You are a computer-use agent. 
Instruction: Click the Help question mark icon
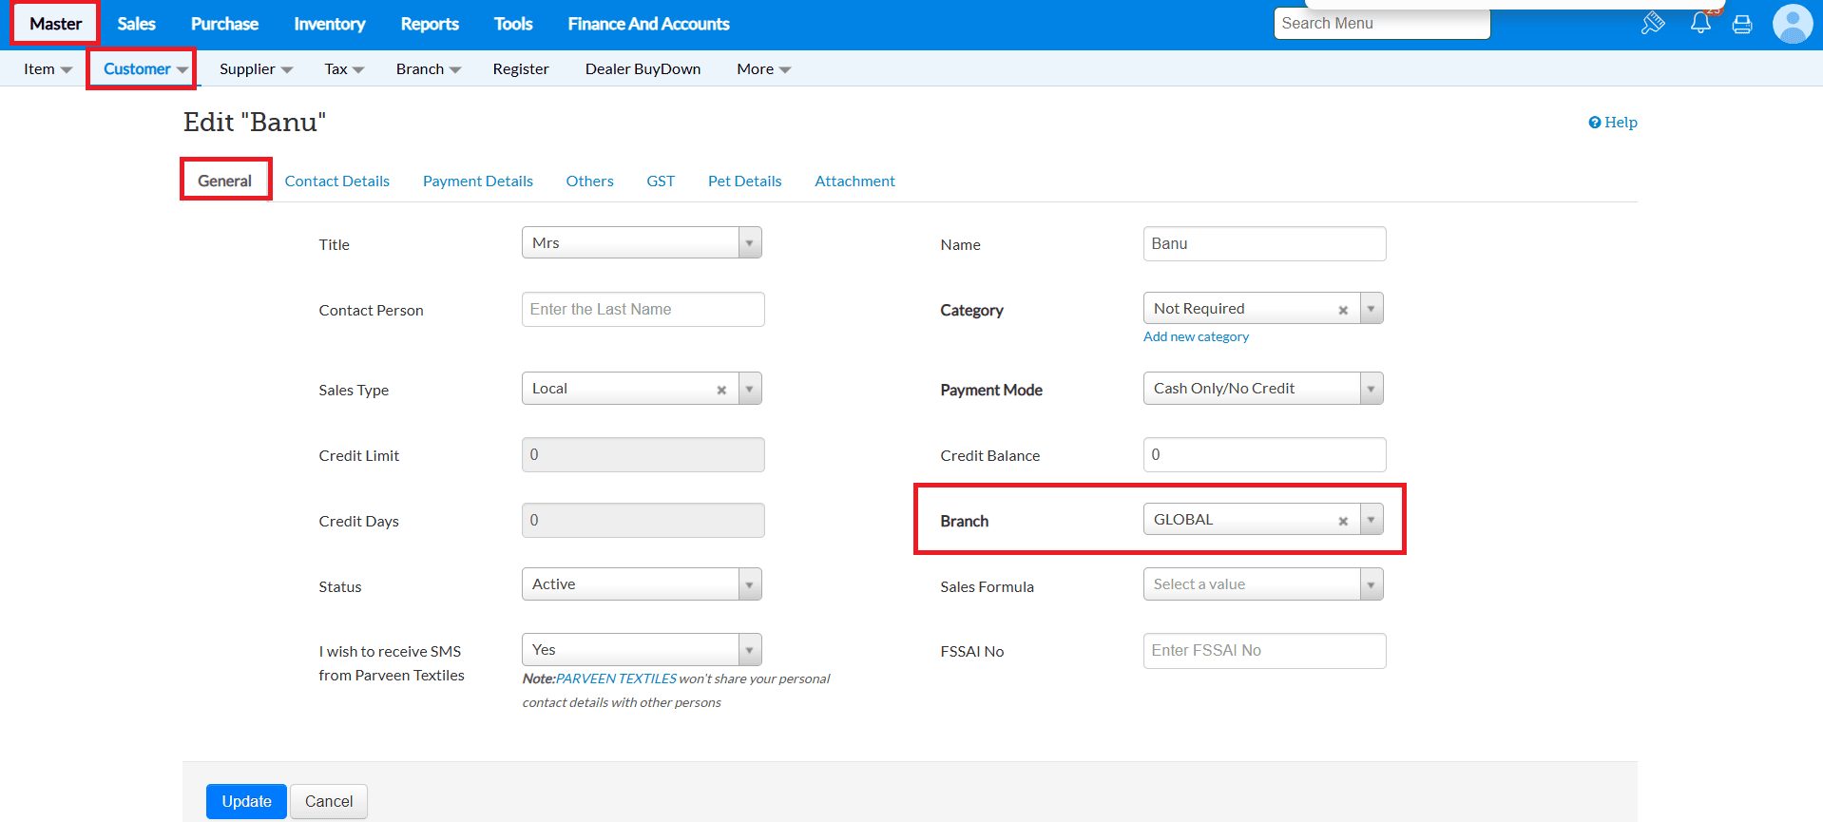pyautogui.click(x=1594, y=123)
